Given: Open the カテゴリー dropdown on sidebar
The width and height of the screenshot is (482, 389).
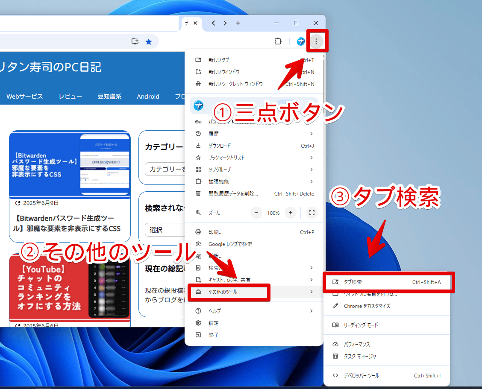Looking at the screenshot, I should pyautogui.click(x=165, y=169).
